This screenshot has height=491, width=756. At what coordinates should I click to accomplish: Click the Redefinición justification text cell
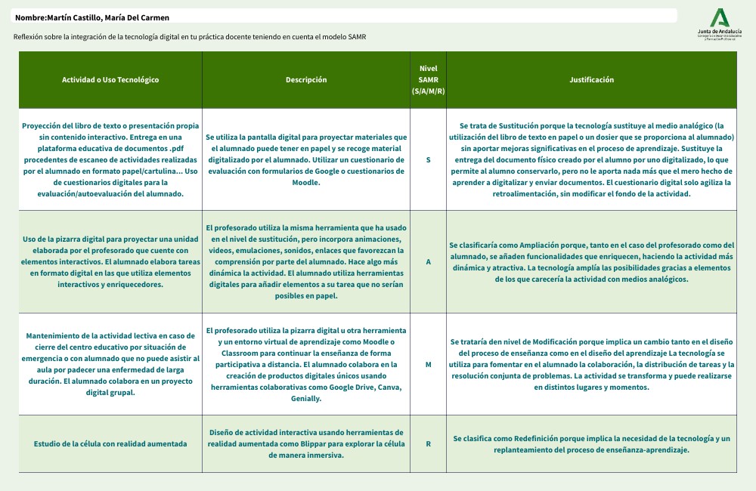(591, 443)
